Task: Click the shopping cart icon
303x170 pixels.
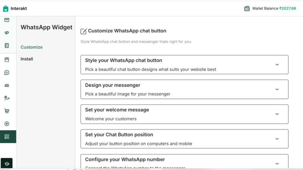Action: click(x=7, y=111)
